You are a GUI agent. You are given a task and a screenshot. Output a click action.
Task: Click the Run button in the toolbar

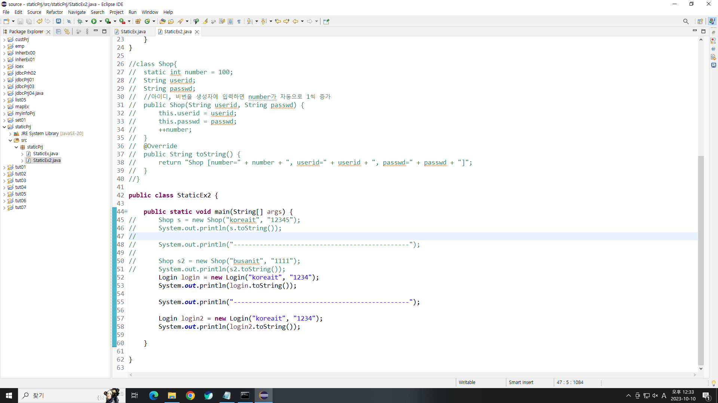(94, 21)
